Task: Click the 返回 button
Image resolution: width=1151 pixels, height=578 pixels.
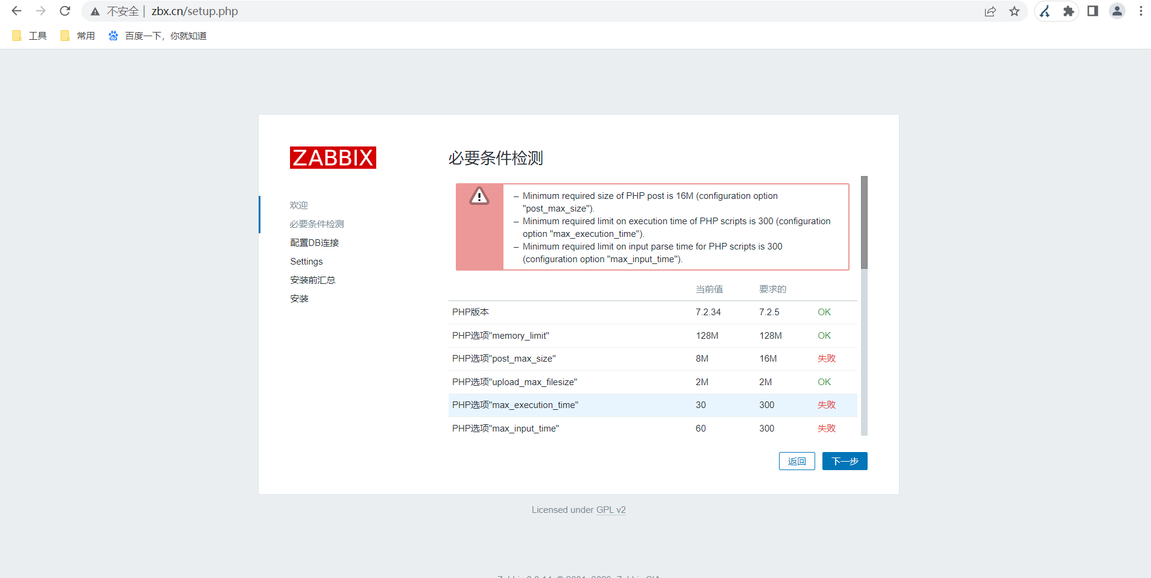Action: coord(797,461)
